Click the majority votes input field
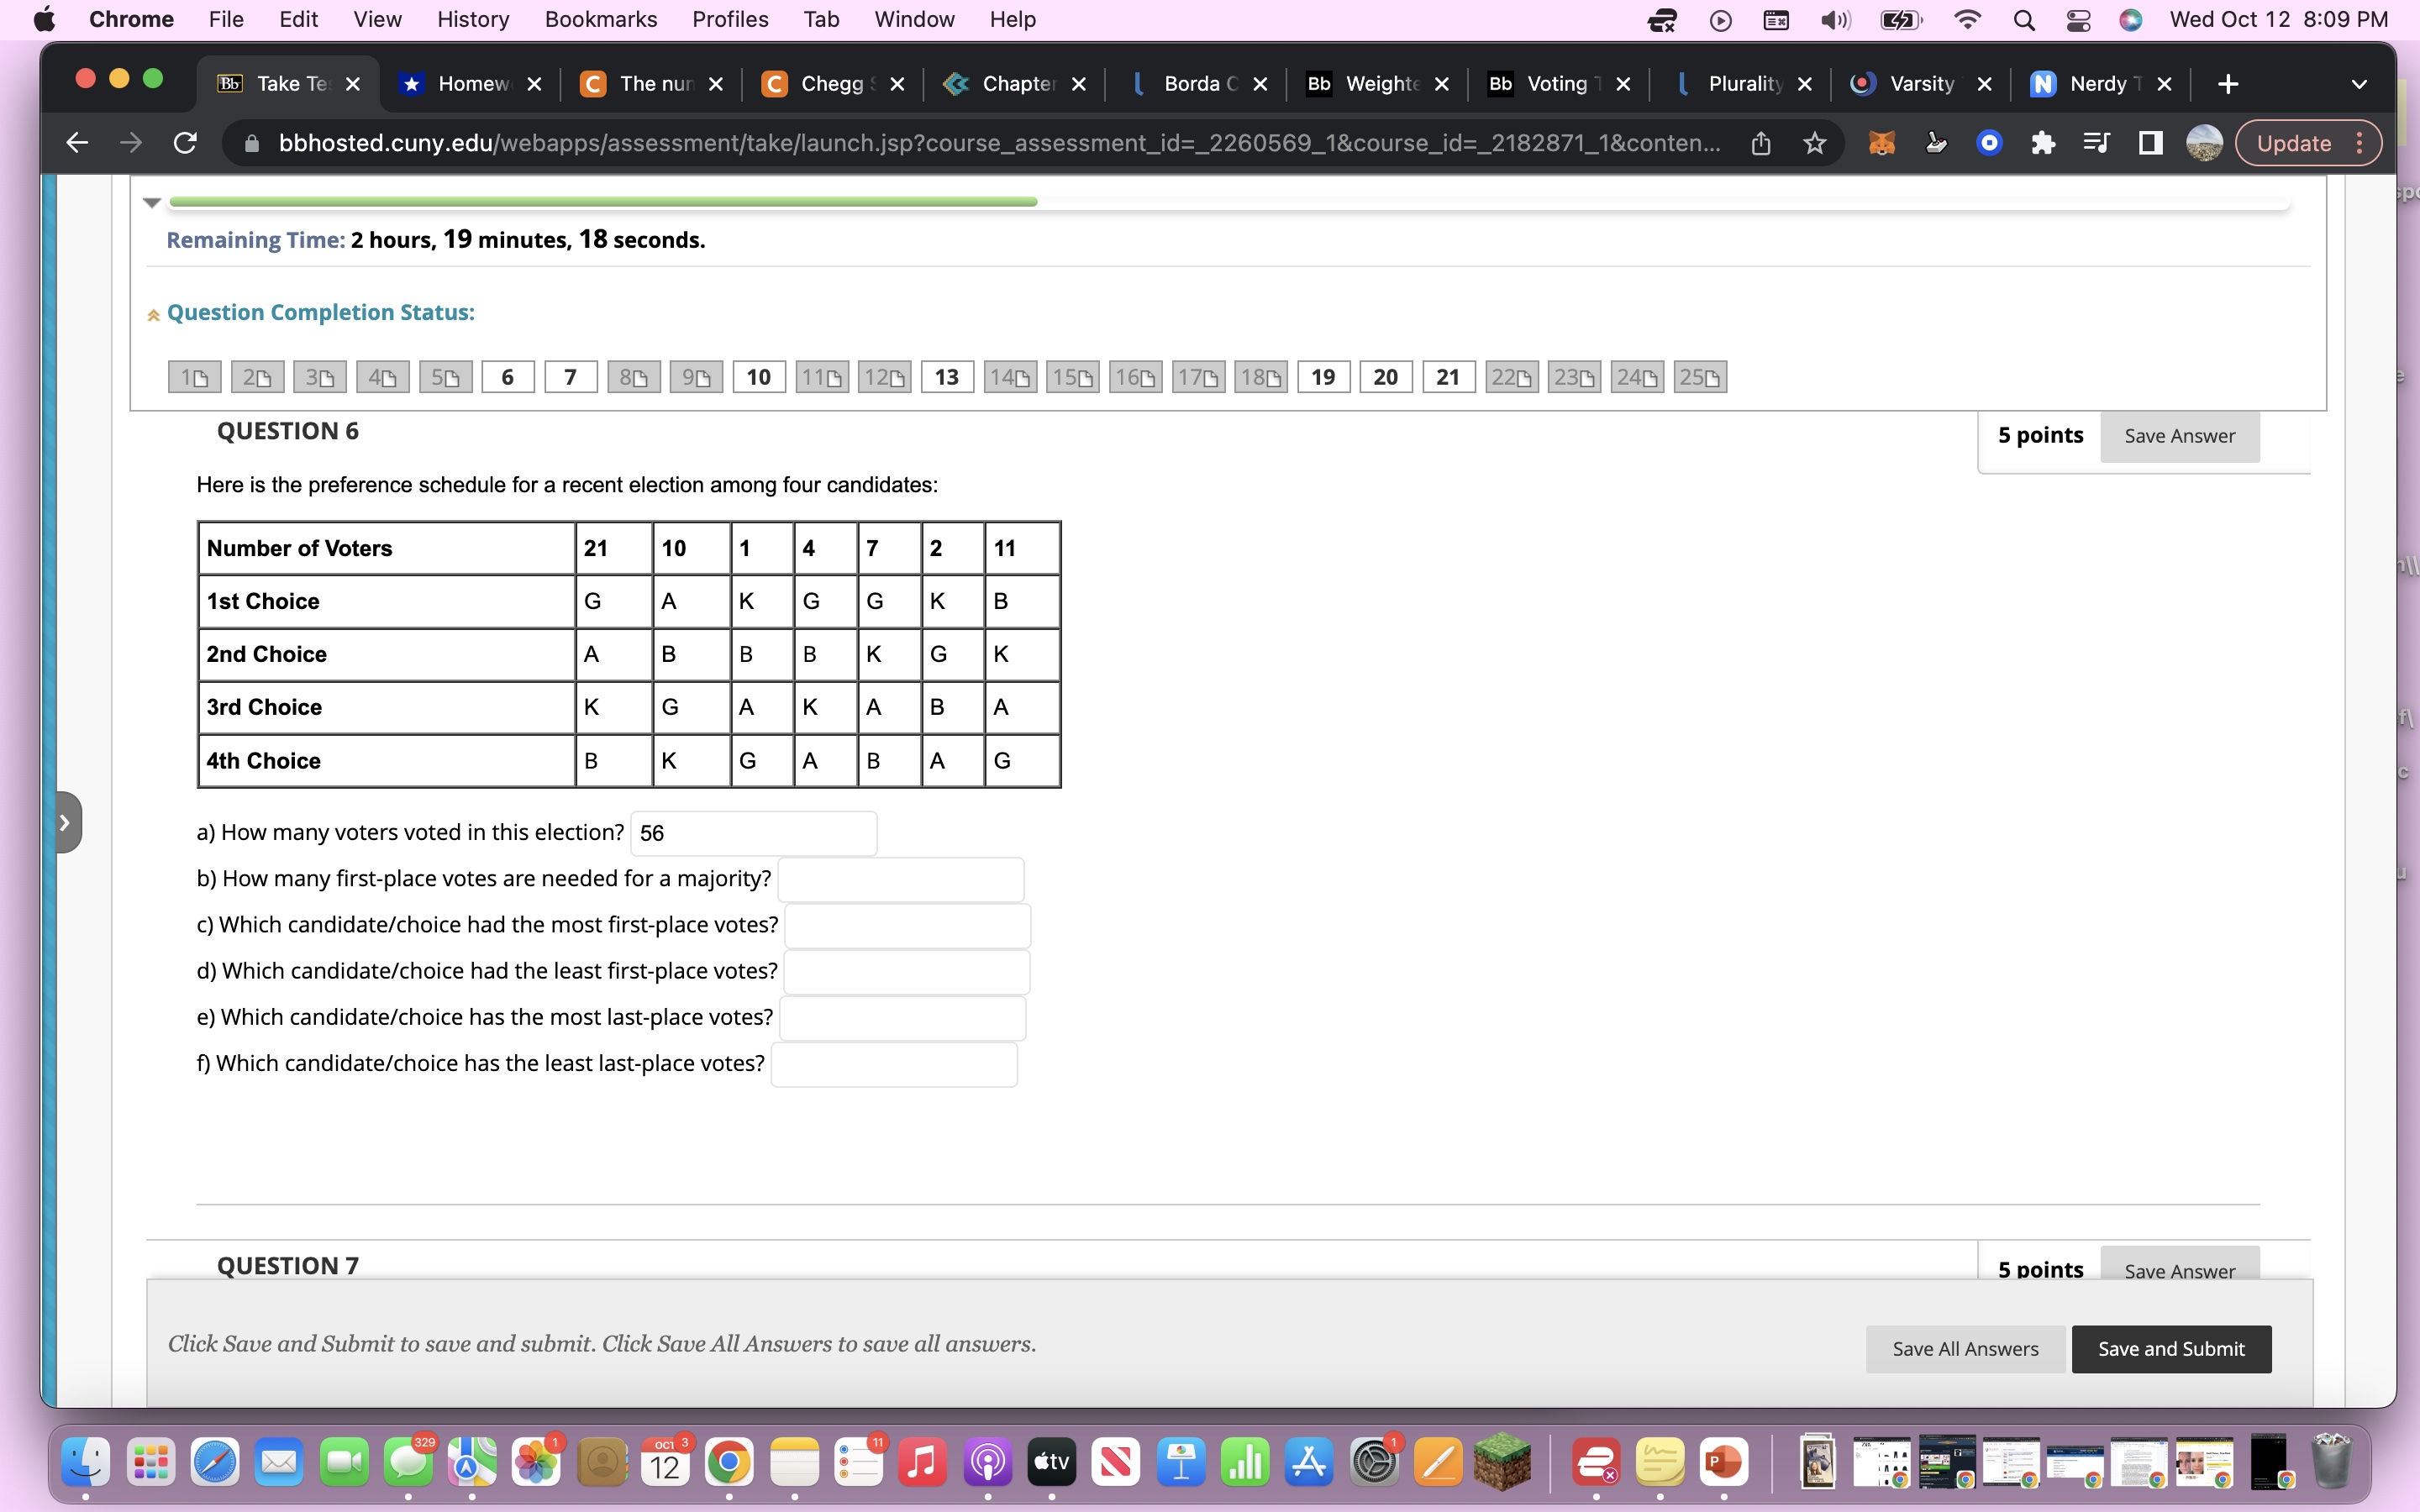 (x=902, y=879)
